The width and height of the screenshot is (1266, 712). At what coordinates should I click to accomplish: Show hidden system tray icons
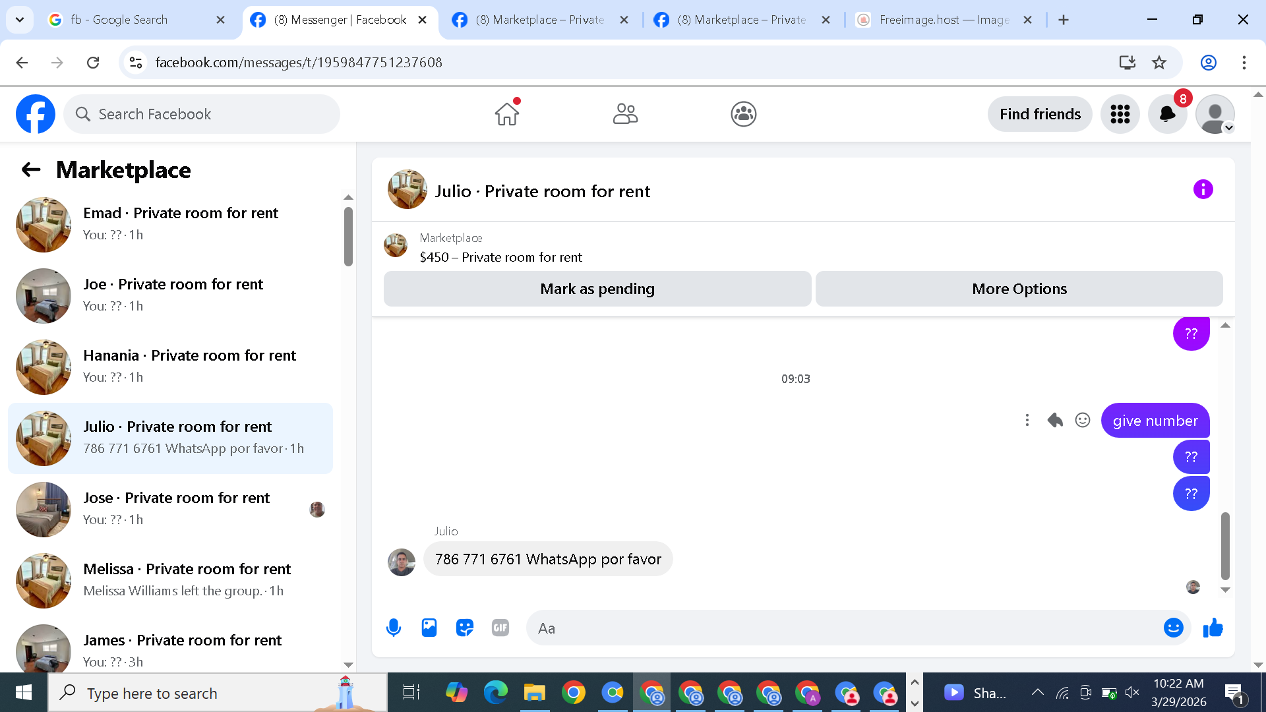[x=1037, y=692]
